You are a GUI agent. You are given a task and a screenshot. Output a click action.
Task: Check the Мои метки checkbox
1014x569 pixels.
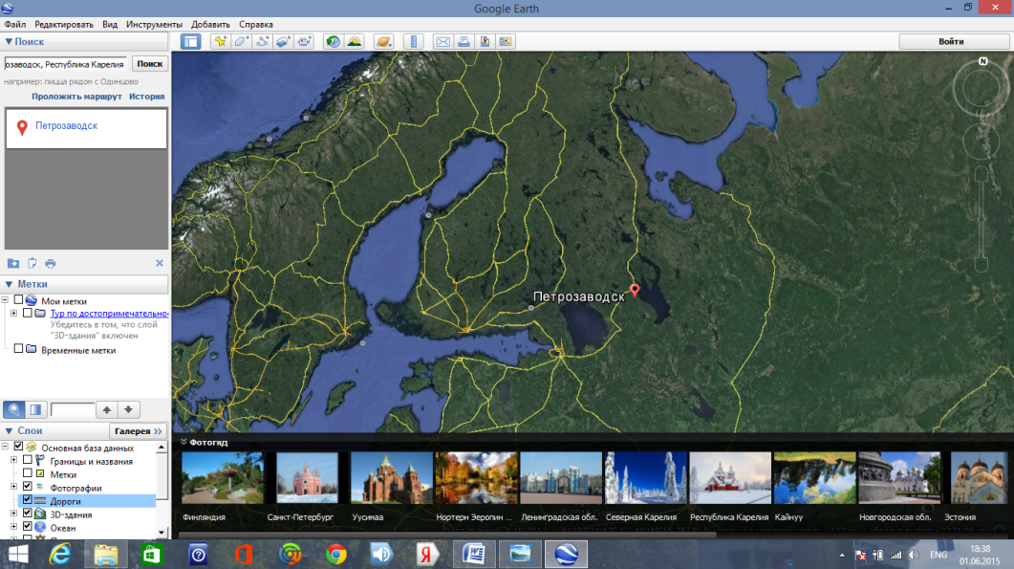(x=19, y=299)
